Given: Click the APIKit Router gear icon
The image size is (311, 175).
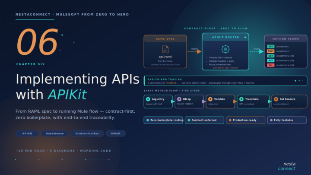Looking at the screenshot, I should pos(225,49).
